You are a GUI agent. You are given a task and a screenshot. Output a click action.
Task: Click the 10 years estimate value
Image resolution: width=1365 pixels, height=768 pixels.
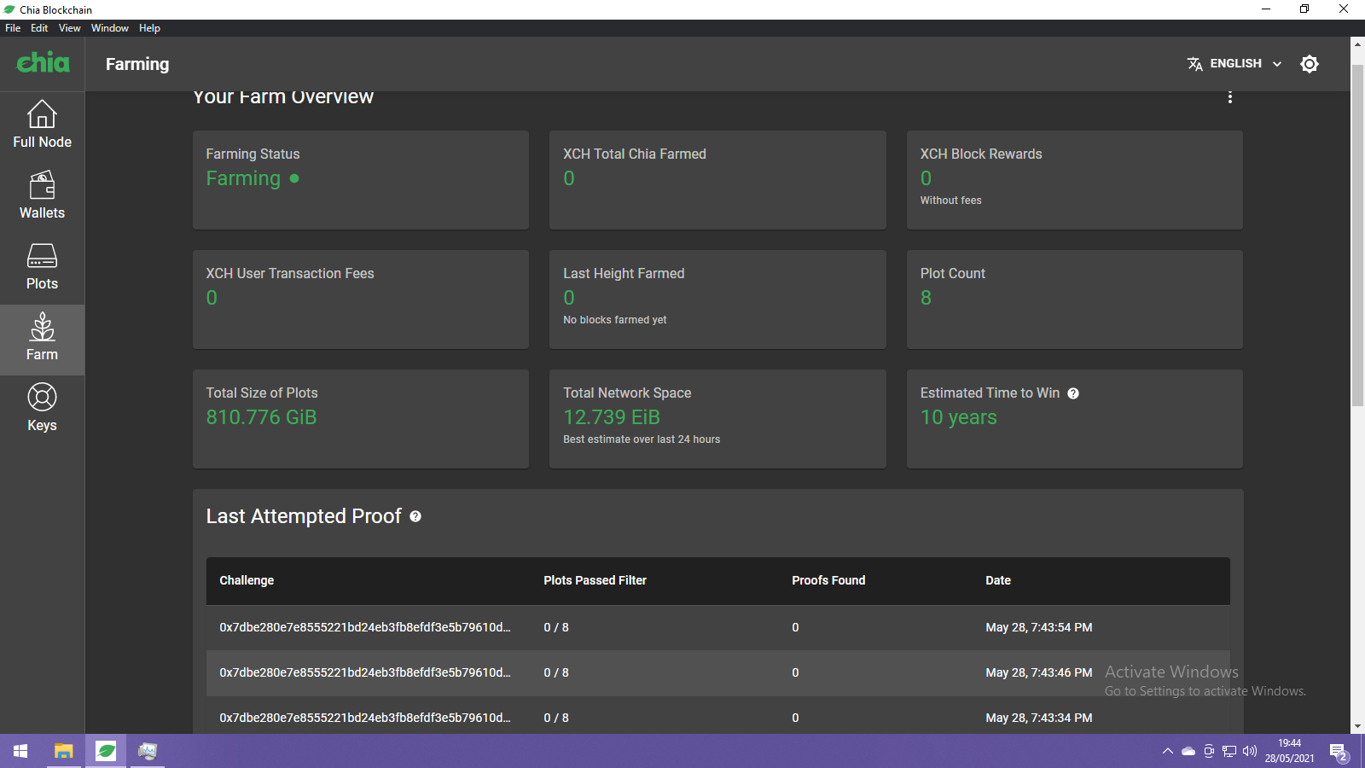pyautogui.click(x=958, y=417)
